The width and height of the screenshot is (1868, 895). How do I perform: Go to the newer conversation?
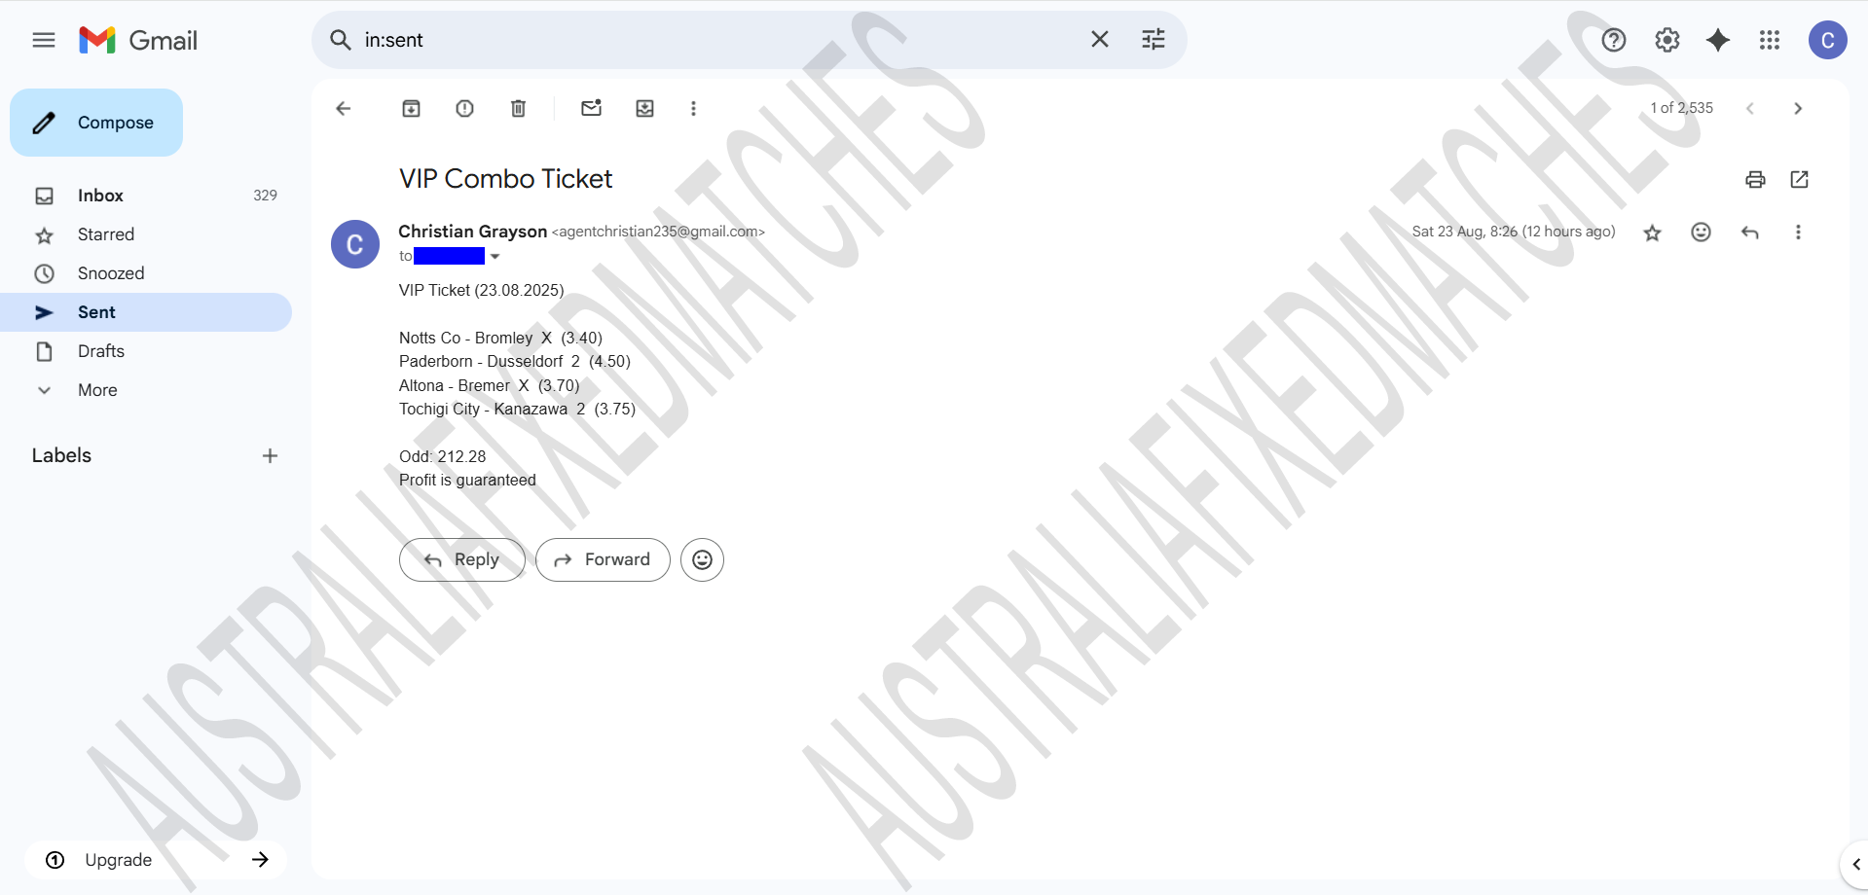(x=1750, y=108)
